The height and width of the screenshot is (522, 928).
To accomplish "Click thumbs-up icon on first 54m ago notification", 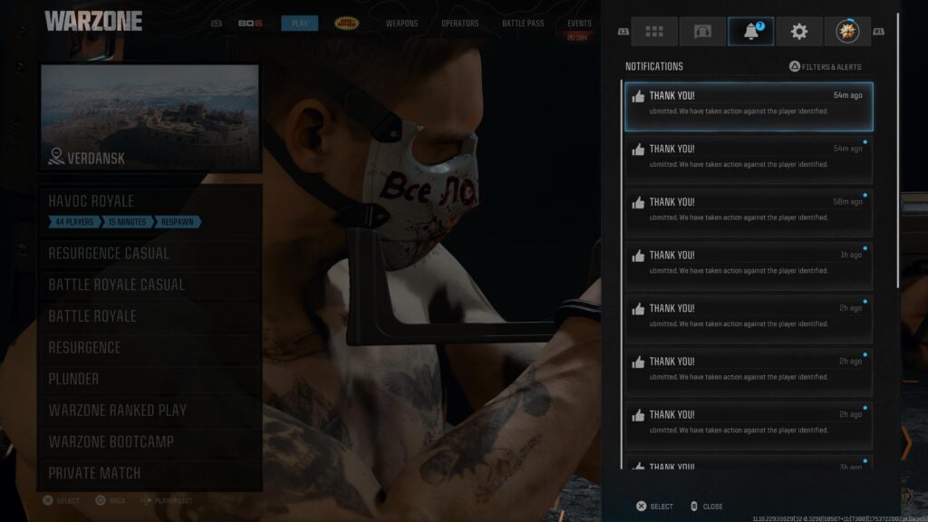I will (x=638, y=96).
